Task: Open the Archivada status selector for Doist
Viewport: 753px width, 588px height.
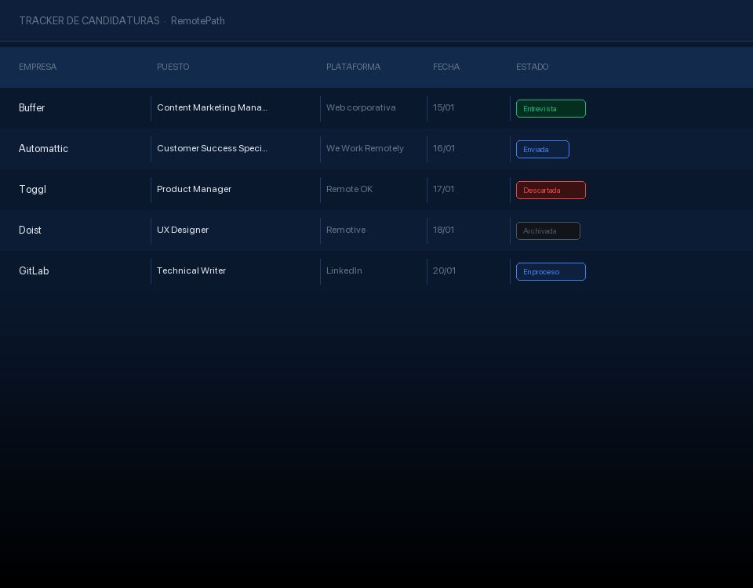Action: (548, 230)
